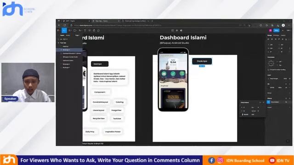Toggle layer visibility in the Layer section
The width and height of the screenshot is (294, 165).
(x=289, y=79)
